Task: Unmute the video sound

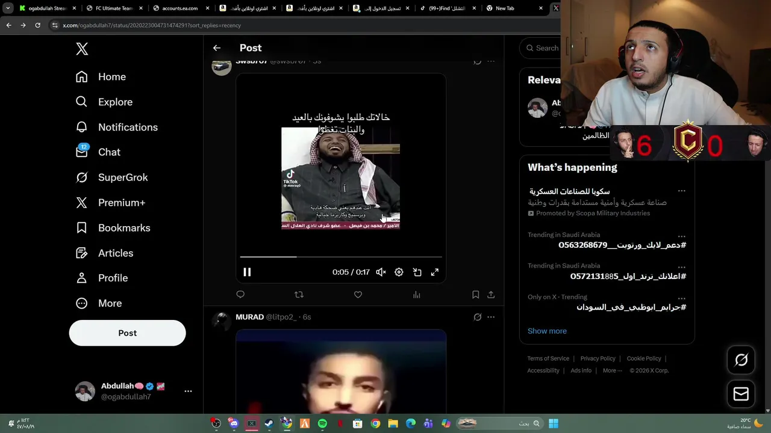Action: tap(381, 272)
